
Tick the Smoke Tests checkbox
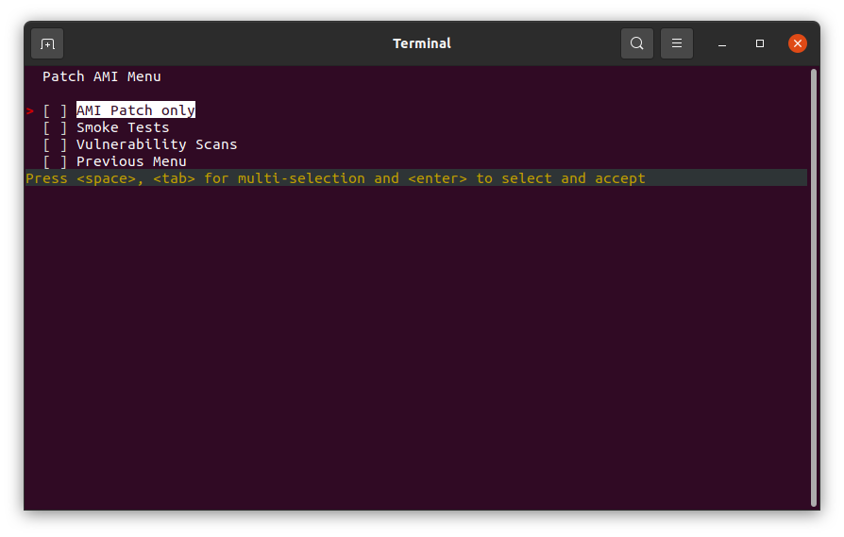click(x=55, y=127)
